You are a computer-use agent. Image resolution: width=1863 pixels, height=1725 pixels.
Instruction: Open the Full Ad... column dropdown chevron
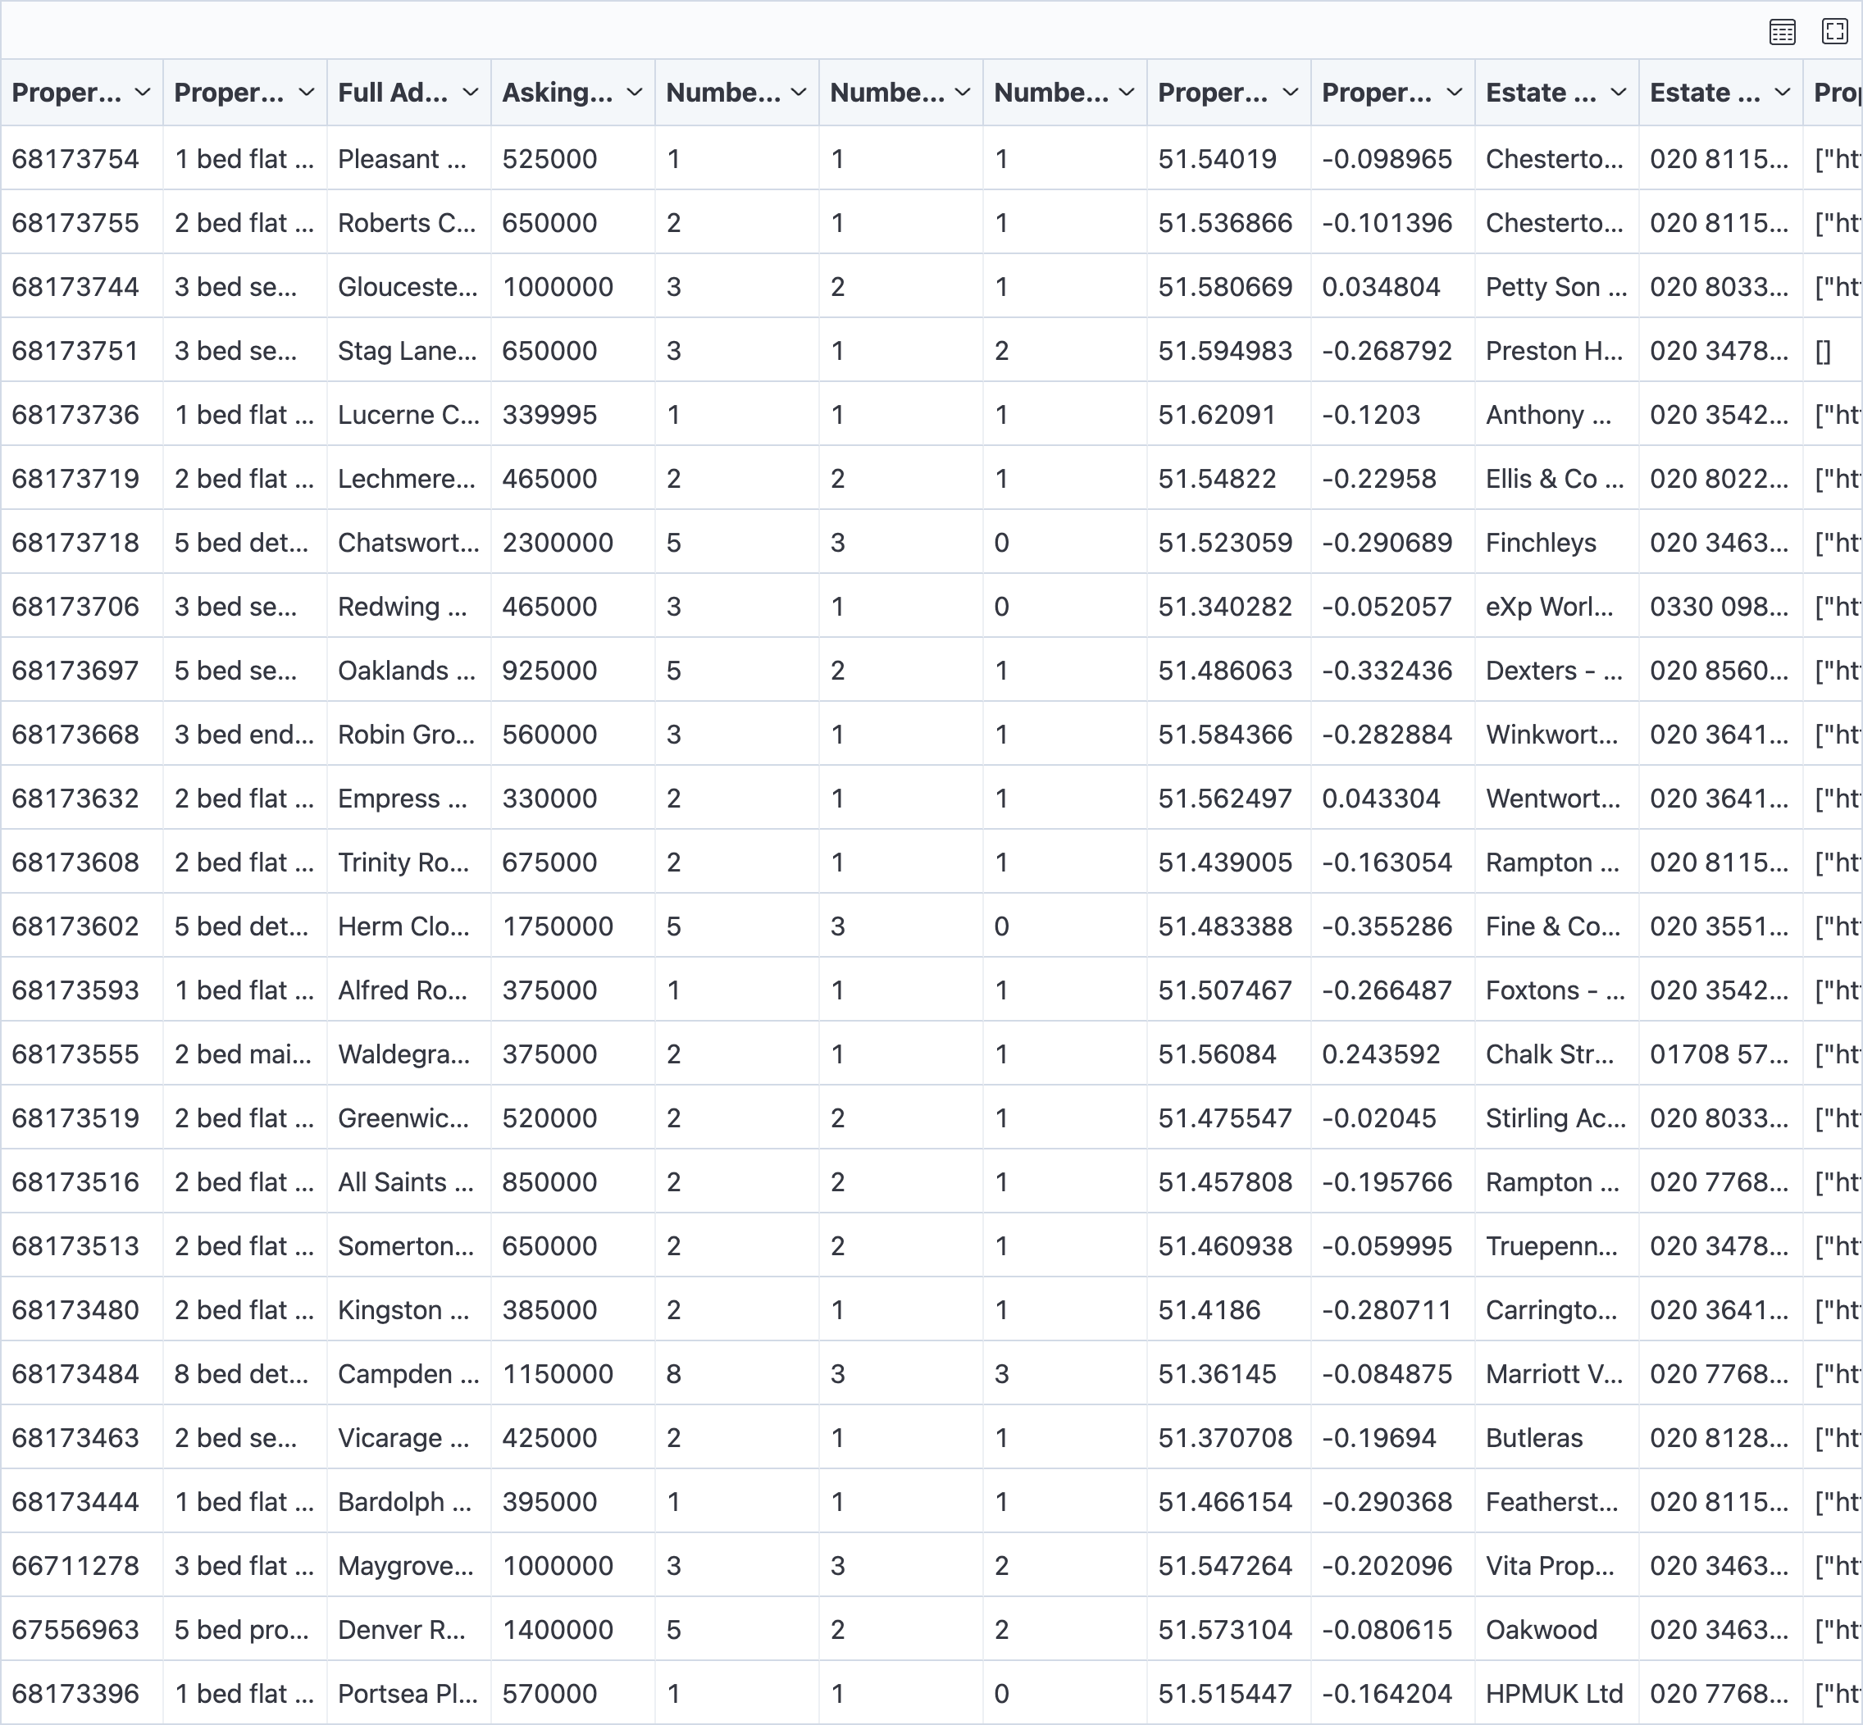pyautogui.click(x=471, y=93)
